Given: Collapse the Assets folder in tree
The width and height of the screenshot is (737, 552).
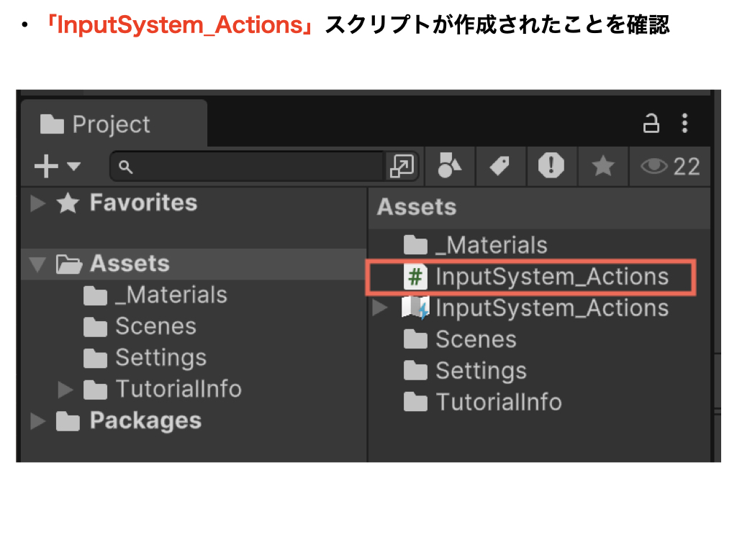Looking at the screenshot, I should 37,264.
